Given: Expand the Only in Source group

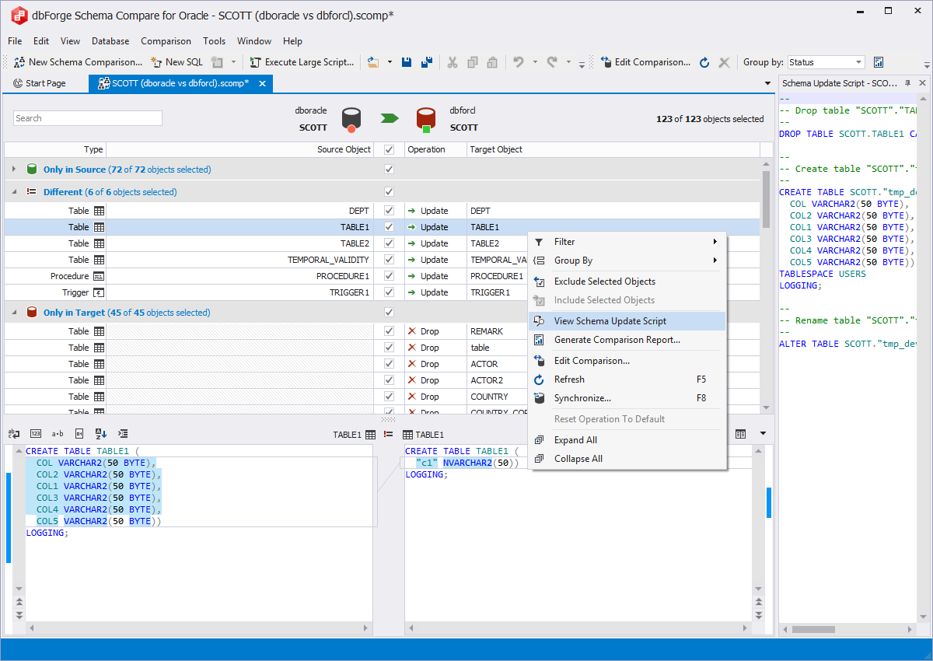Looking at the screenshot, I should pos(14,170).
